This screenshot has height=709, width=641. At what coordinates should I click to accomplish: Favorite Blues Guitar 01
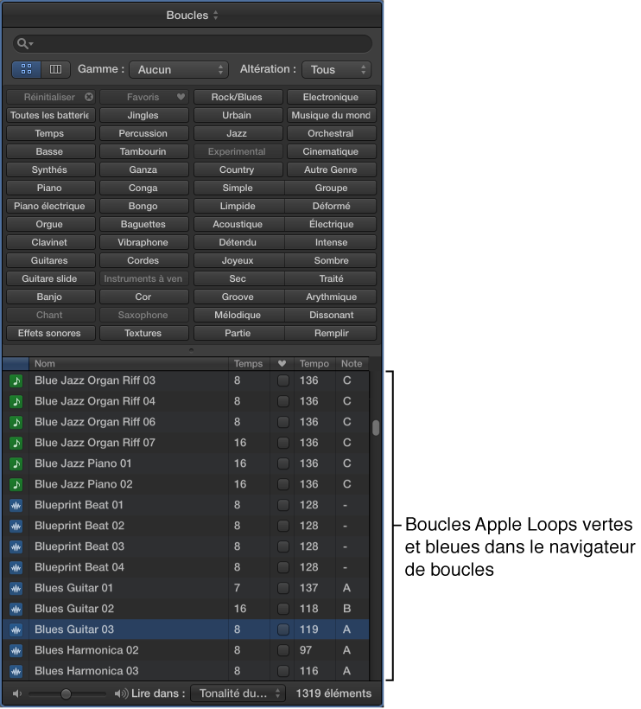tap(283, 589)
